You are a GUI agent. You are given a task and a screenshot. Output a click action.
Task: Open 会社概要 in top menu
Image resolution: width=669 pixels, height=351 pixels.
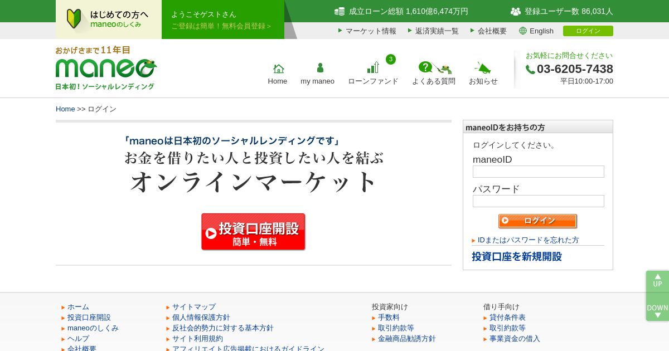point(492,31)
